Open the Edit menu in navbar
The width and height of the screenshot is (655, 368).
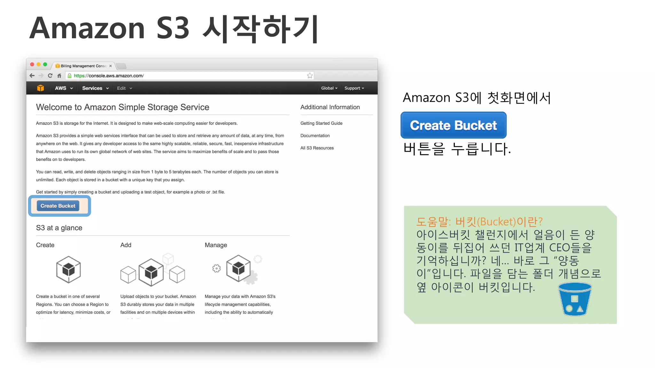click(x=124, y=88)
